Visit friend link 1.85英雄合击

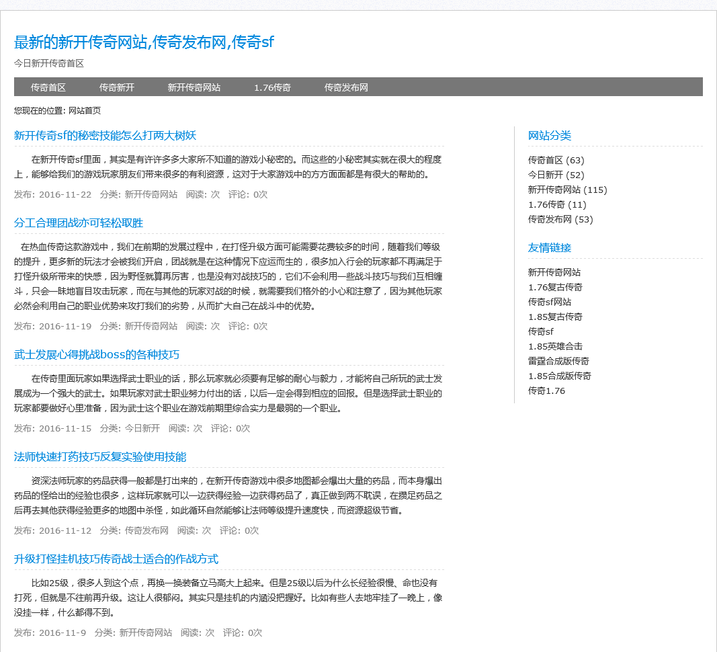[x=555, y=346]
